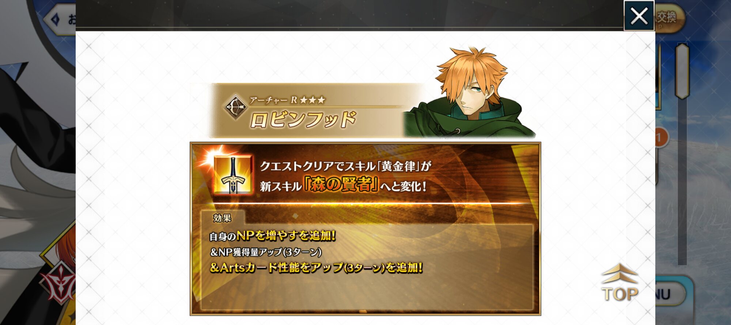Close the skill upgrade notice with X
The height and width of the screenshot is (325, 731).
[639, 16]
